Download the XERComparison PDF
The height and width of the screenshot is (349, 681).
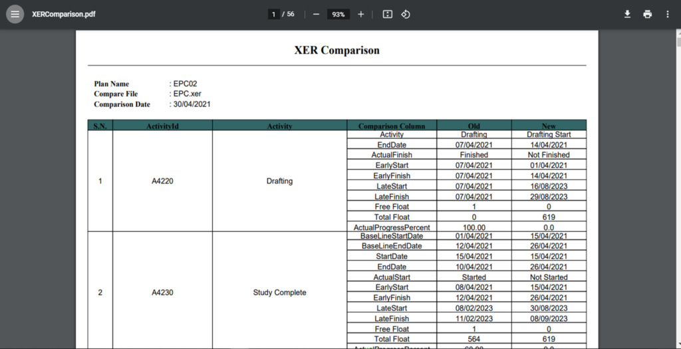point(627,14)
